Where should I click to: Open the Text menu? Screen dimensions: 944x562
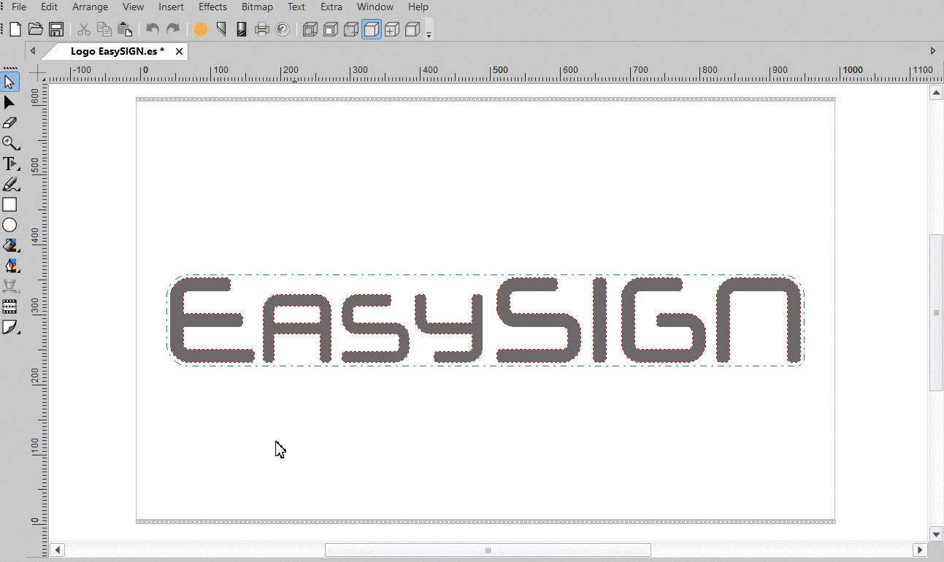point(296,7)
